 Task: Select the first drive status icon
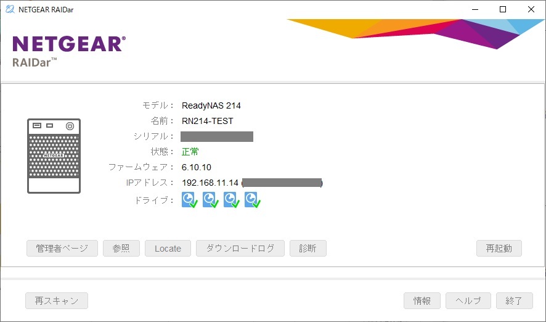pos(189,200)
